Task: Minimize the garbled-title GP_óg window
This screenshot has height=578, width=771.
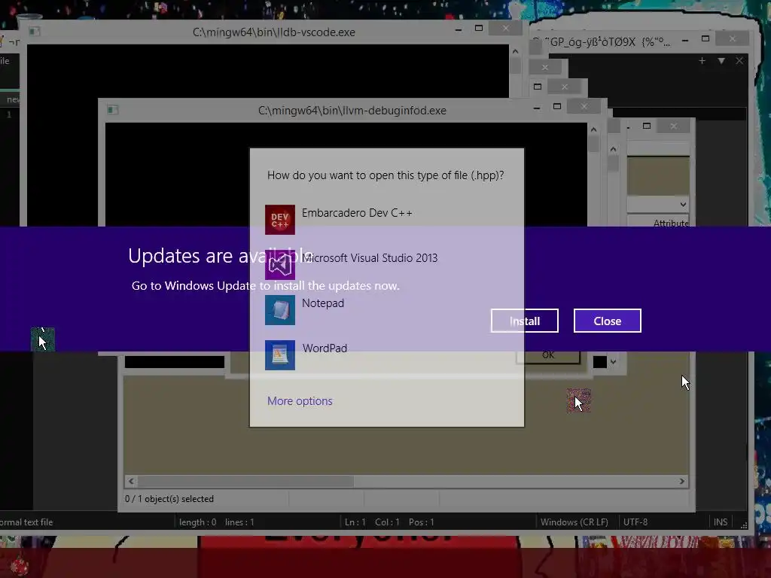Action: coord(685,41)
